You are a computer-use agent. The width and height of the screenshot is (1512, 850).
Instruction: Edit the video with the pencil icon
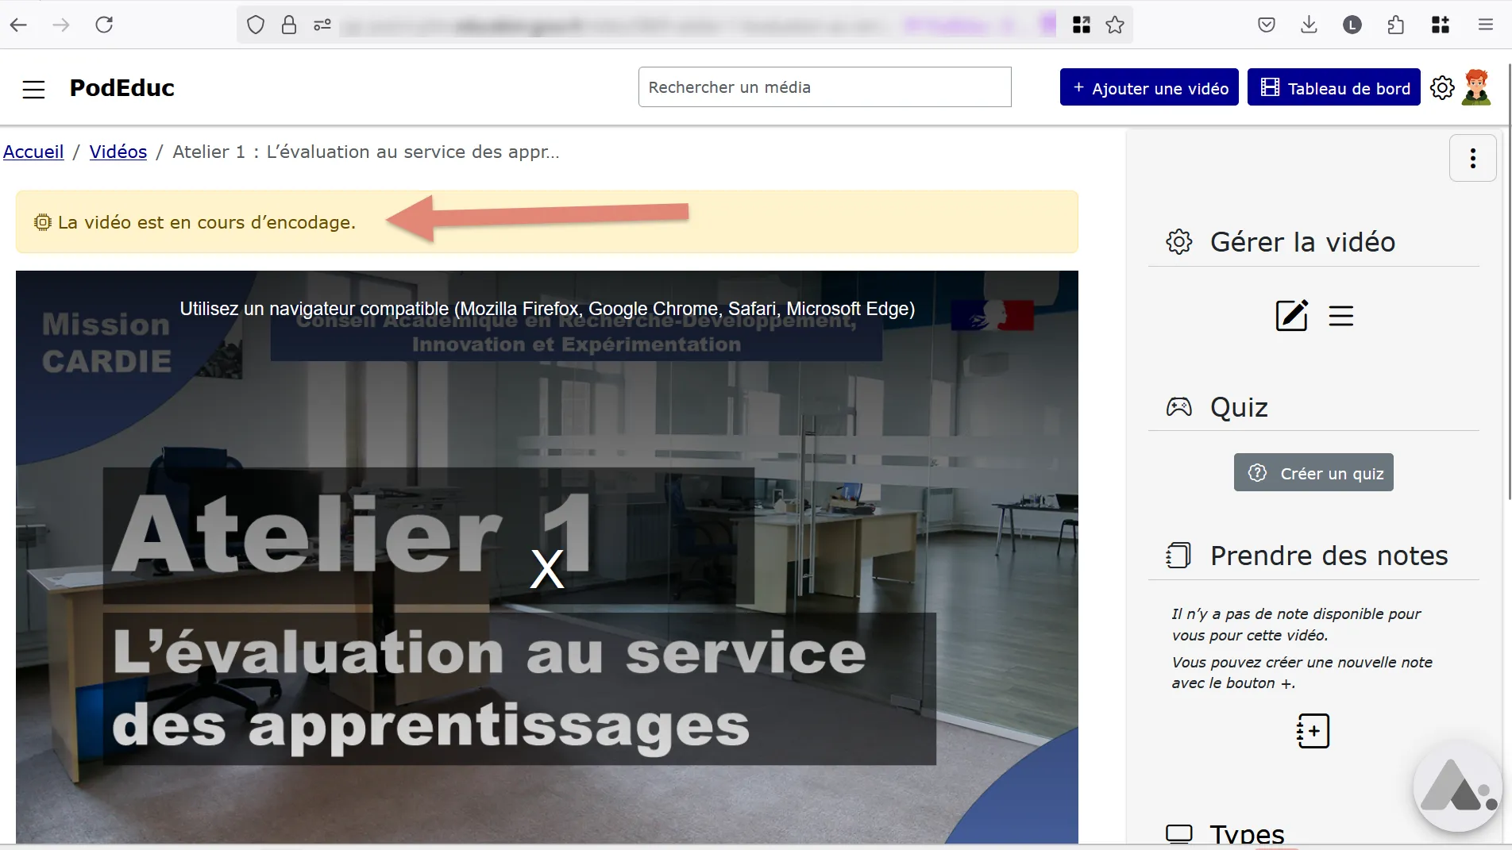(x=1292, y=315)
